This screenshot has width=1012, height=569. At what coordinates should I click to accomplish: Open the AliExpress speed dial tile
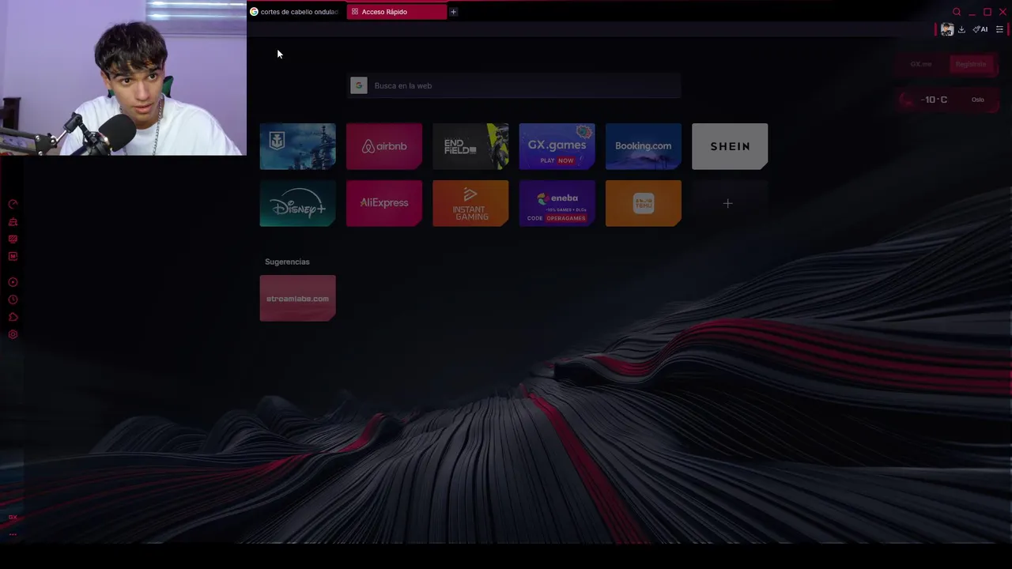tap(384, 203)
